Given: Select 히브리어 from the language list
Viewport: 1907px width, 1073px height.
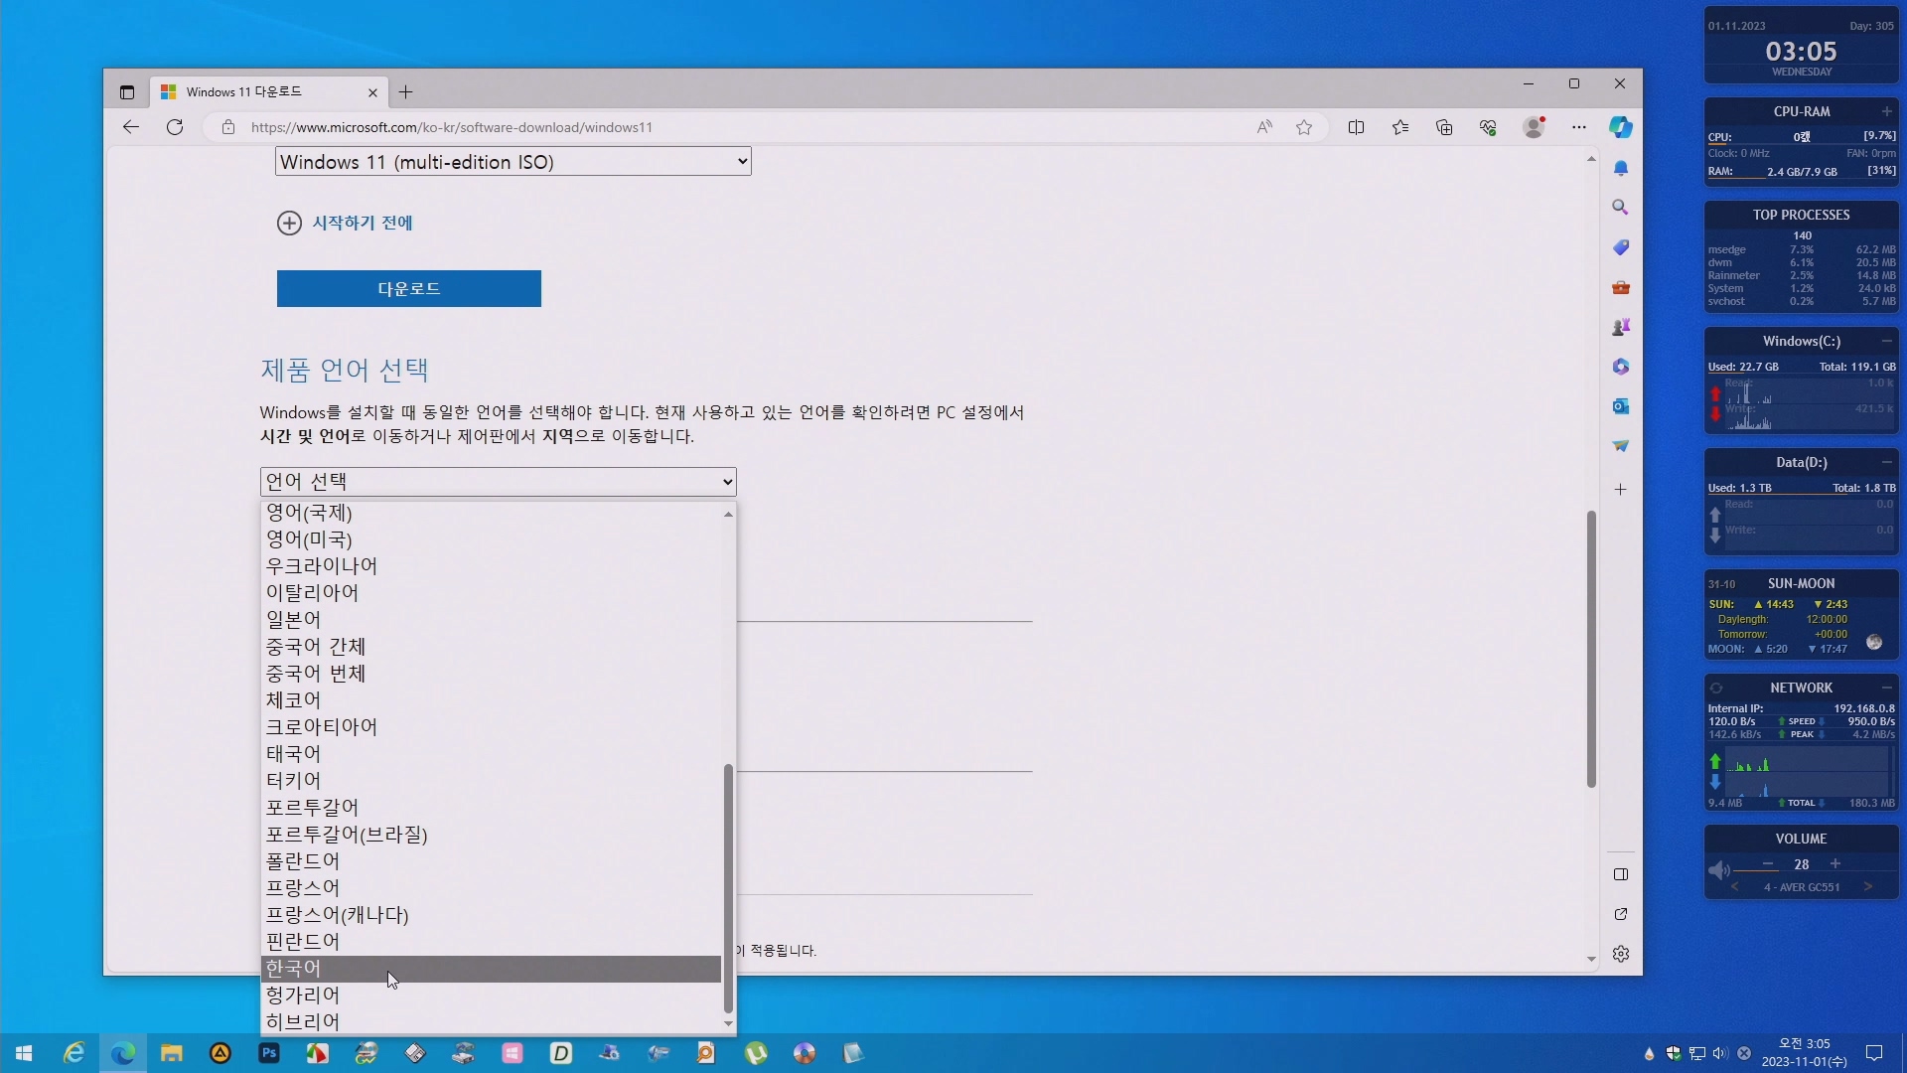Looking at the screenshot, I should point(491,1022).
